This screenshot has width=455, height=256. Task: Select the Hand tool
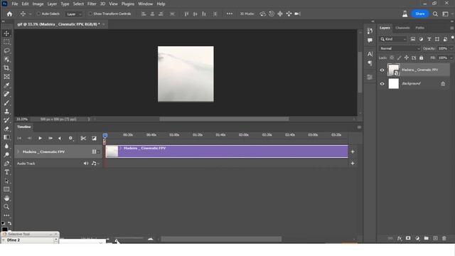click(6, 198)
